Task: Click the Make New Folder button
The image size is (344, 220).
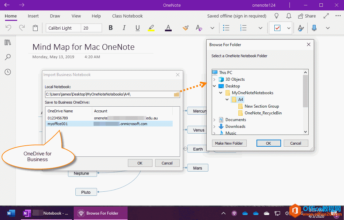Action: click(x=229, y=143)
